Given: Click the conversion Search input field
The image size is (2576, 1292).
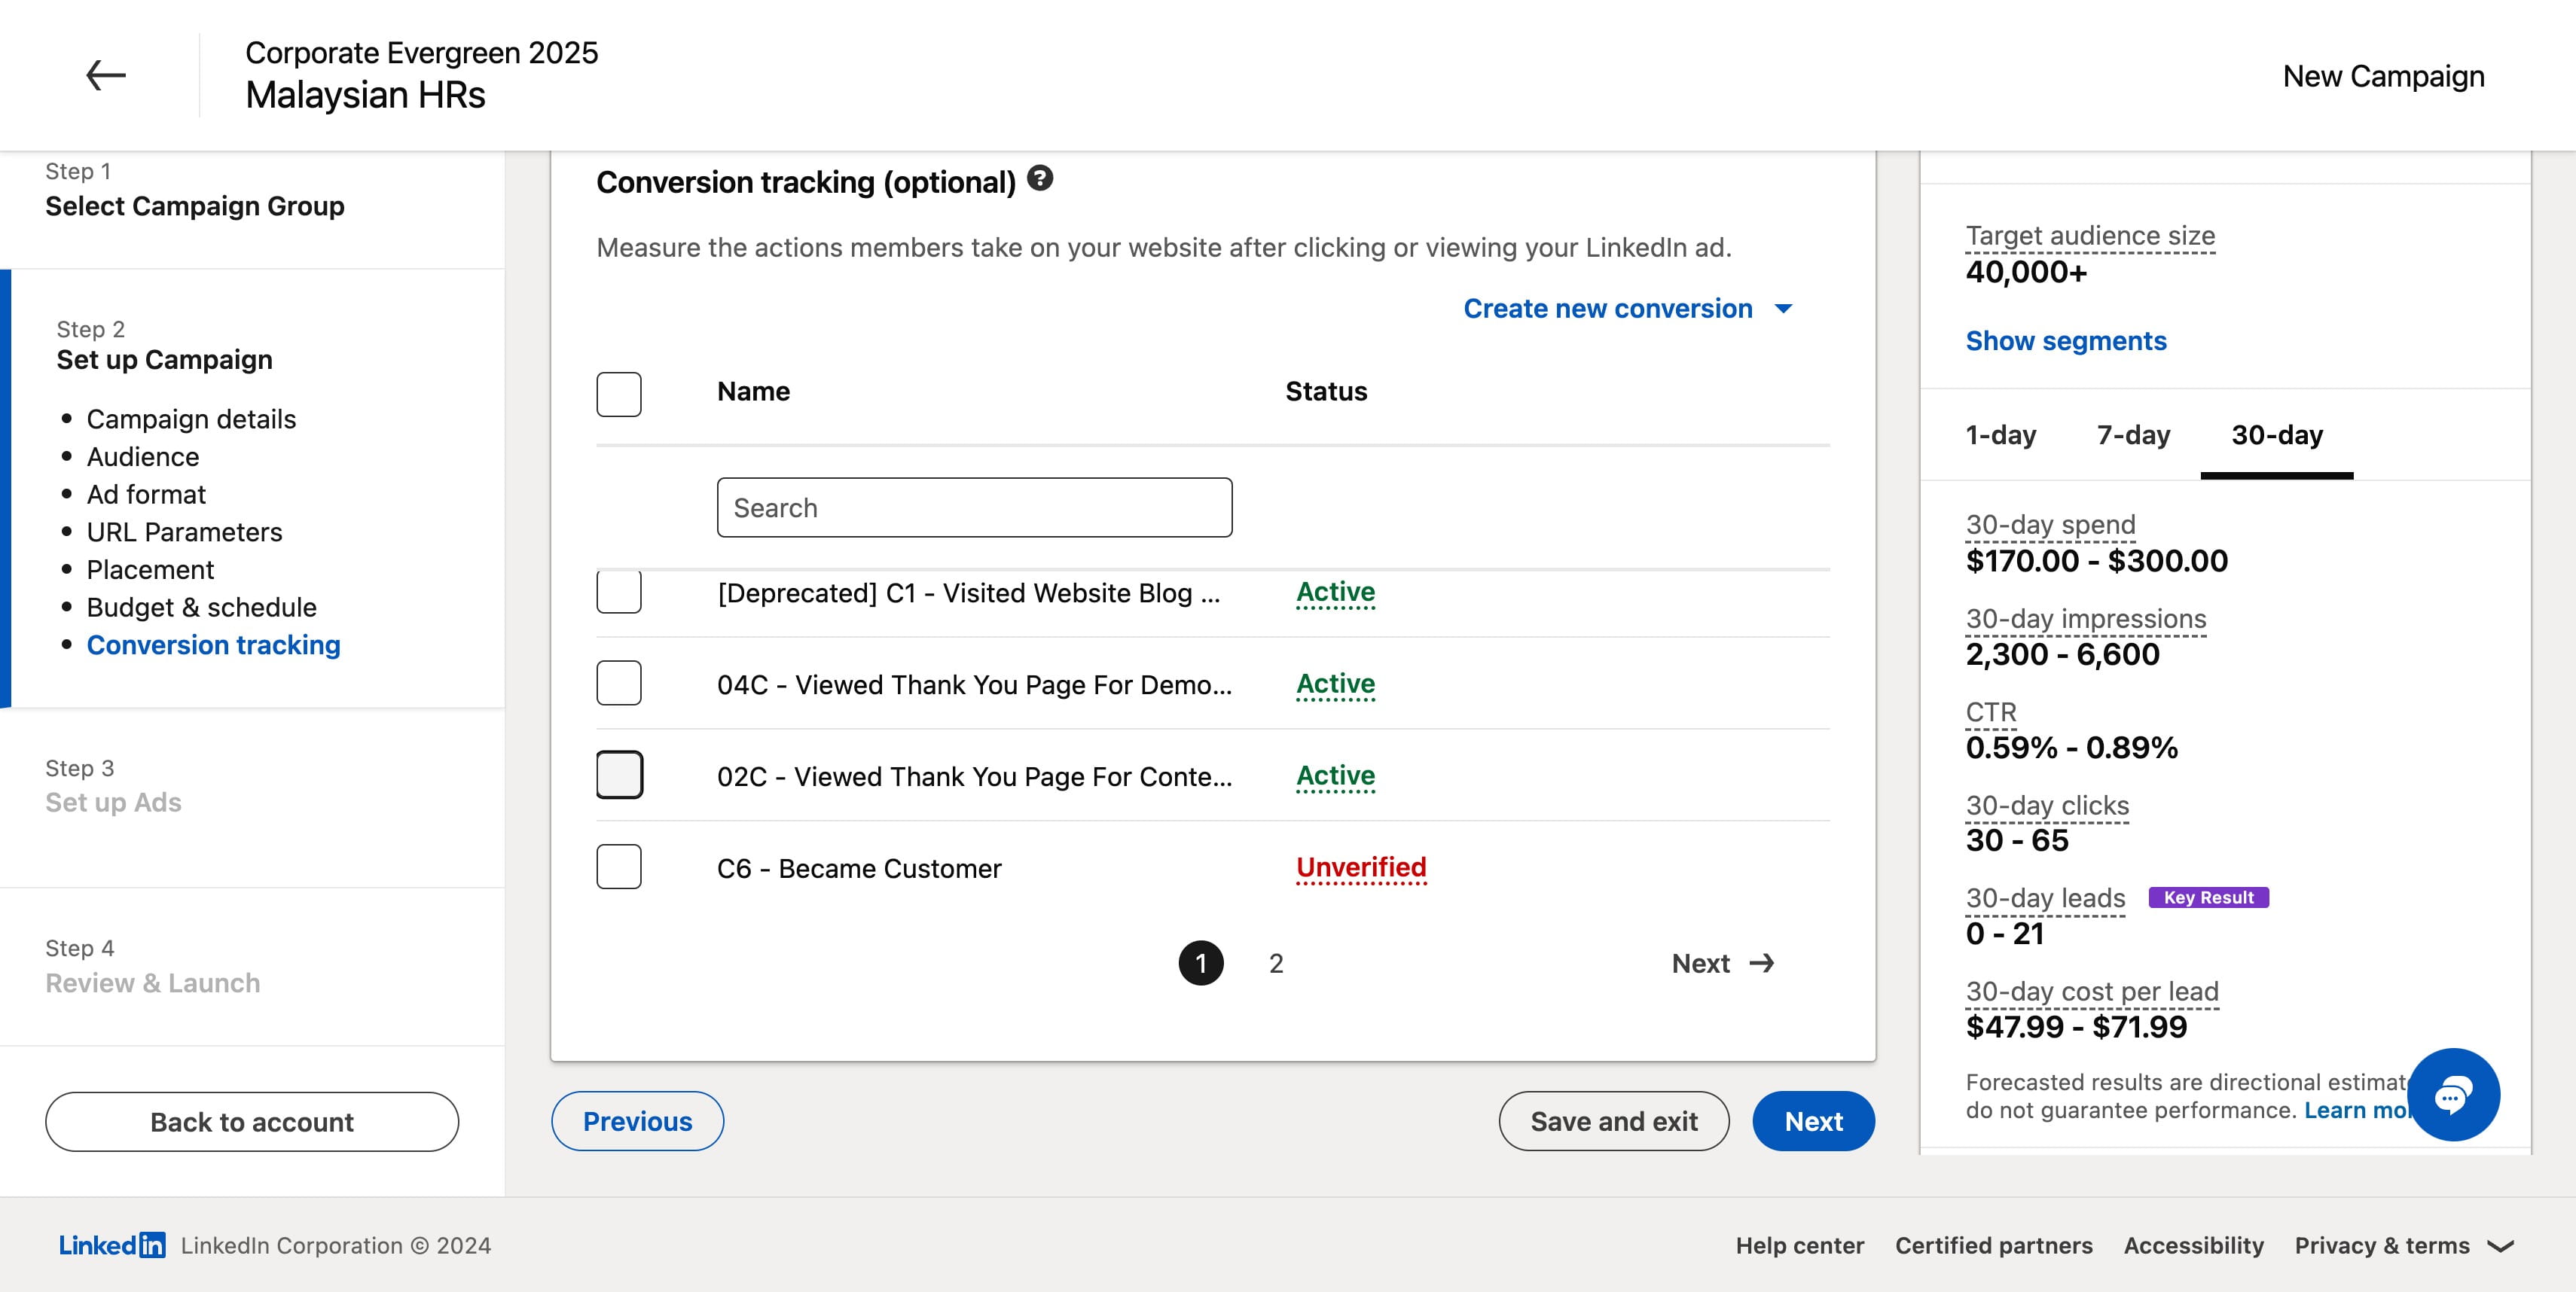Looking at the screenshot, I should pos(974,507).
